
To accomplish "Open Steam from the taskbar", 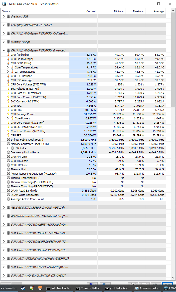I will point(23,288).
